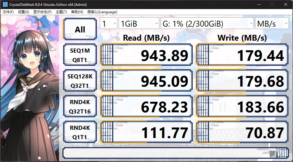This screenshot has height=162, width=293.
Task: Open the 显示状态(P) menu
Action: tap(42, 12)
